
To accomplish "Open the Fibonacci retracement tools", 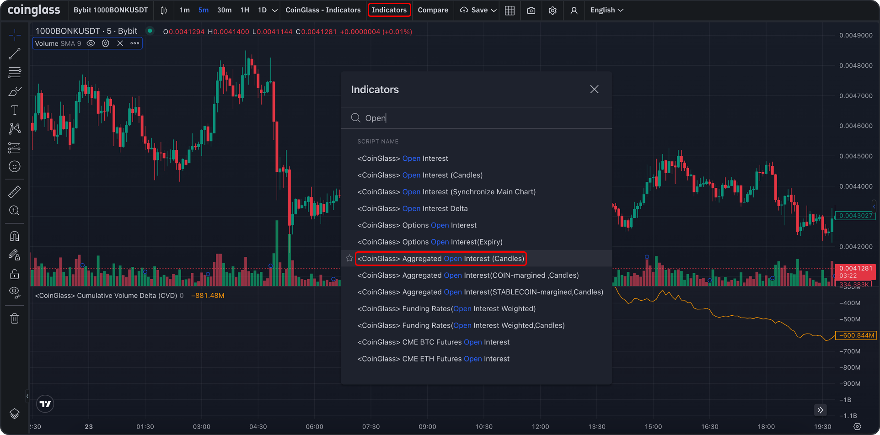I will pyautogui.click(x=15, y=72).
